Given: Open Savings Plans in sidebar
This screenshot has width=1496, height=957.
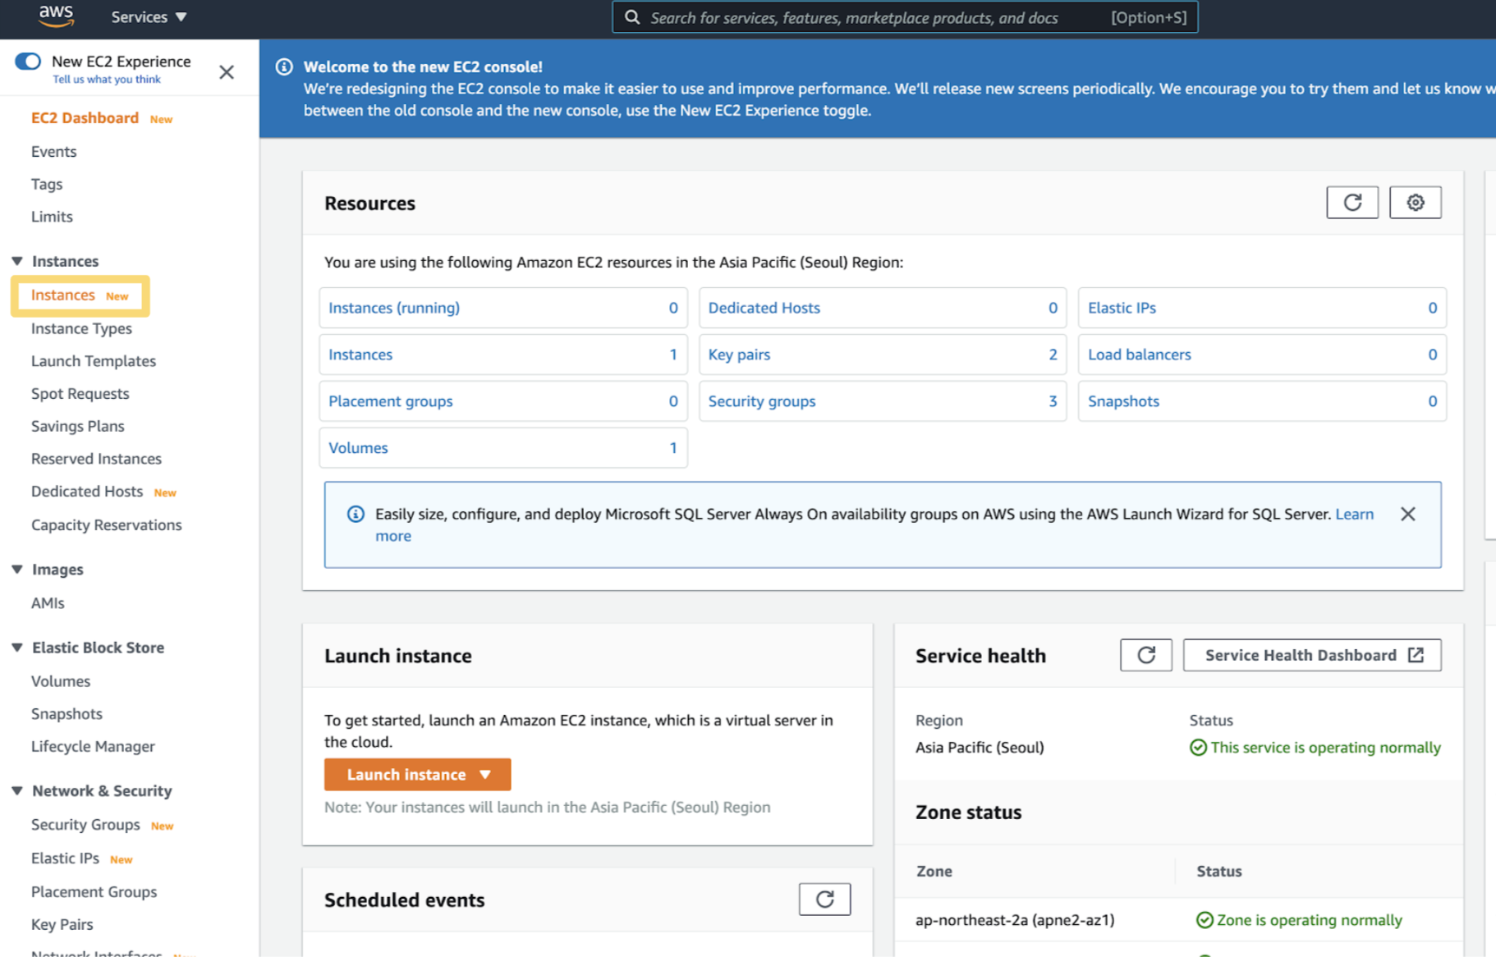Looking at the screenshot, I should [x=78, y=426].
